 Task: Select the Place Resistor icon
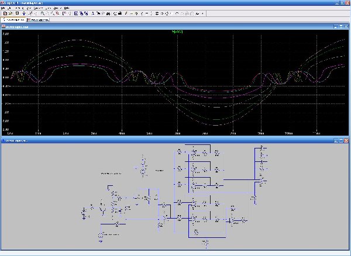coord(142,13)
